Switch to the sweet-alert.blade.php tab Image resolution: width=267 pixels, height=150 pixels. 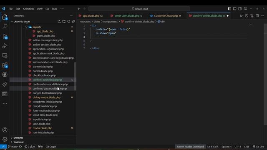(x=127, y=16)
